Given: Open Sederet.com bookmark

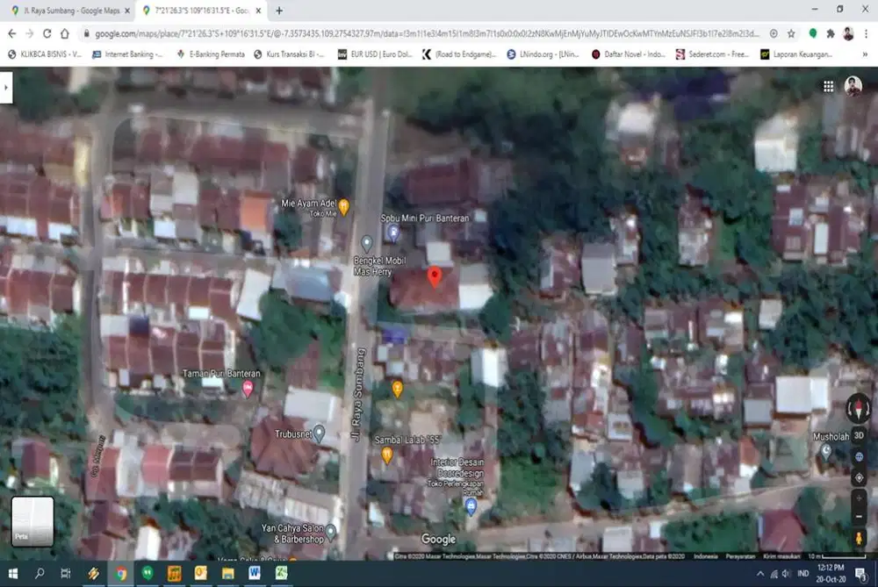Looking at the screenshot, I should 712,54.
